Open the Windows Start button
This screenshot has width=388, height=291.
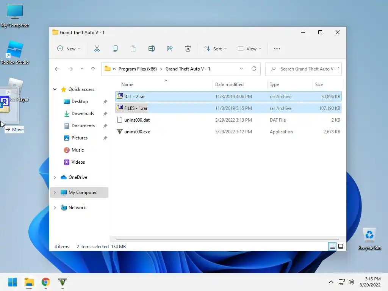click(x=13, y=282)
